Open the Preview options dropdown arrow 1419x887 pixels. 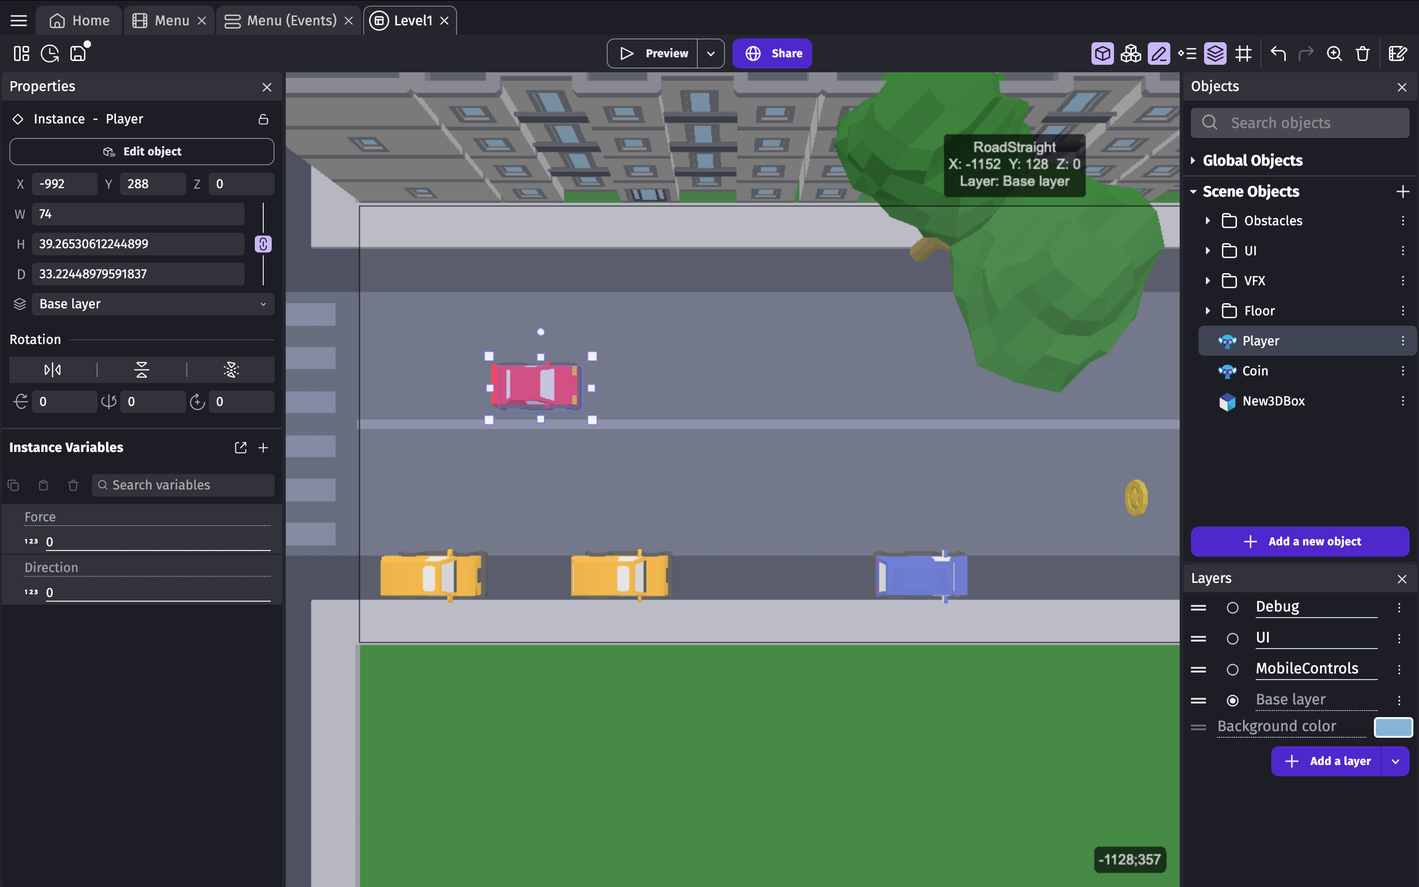[710, 54]
